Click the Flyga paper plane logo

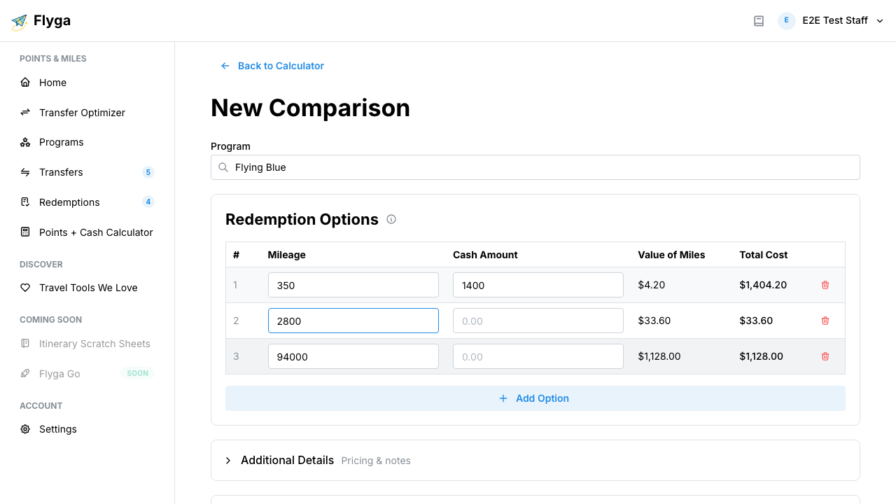[20, 22]
